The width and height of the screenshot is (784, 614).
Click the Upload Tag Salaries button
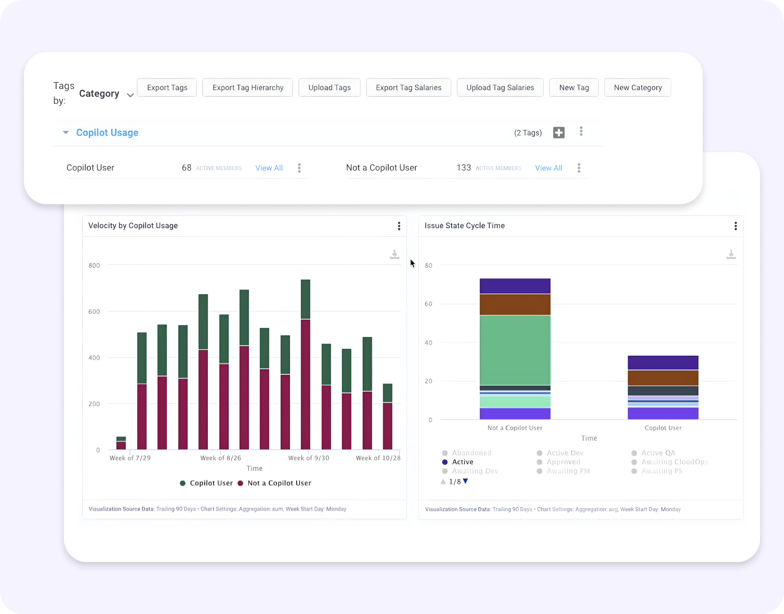[x=500, y=87]
